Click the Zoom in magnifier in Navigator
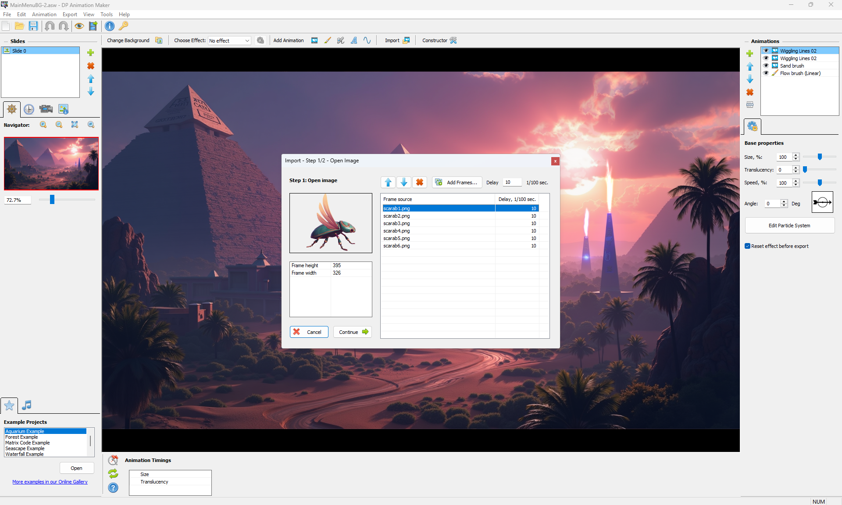The width and height of the screenshot is (842, 505). tap(43, 125)
